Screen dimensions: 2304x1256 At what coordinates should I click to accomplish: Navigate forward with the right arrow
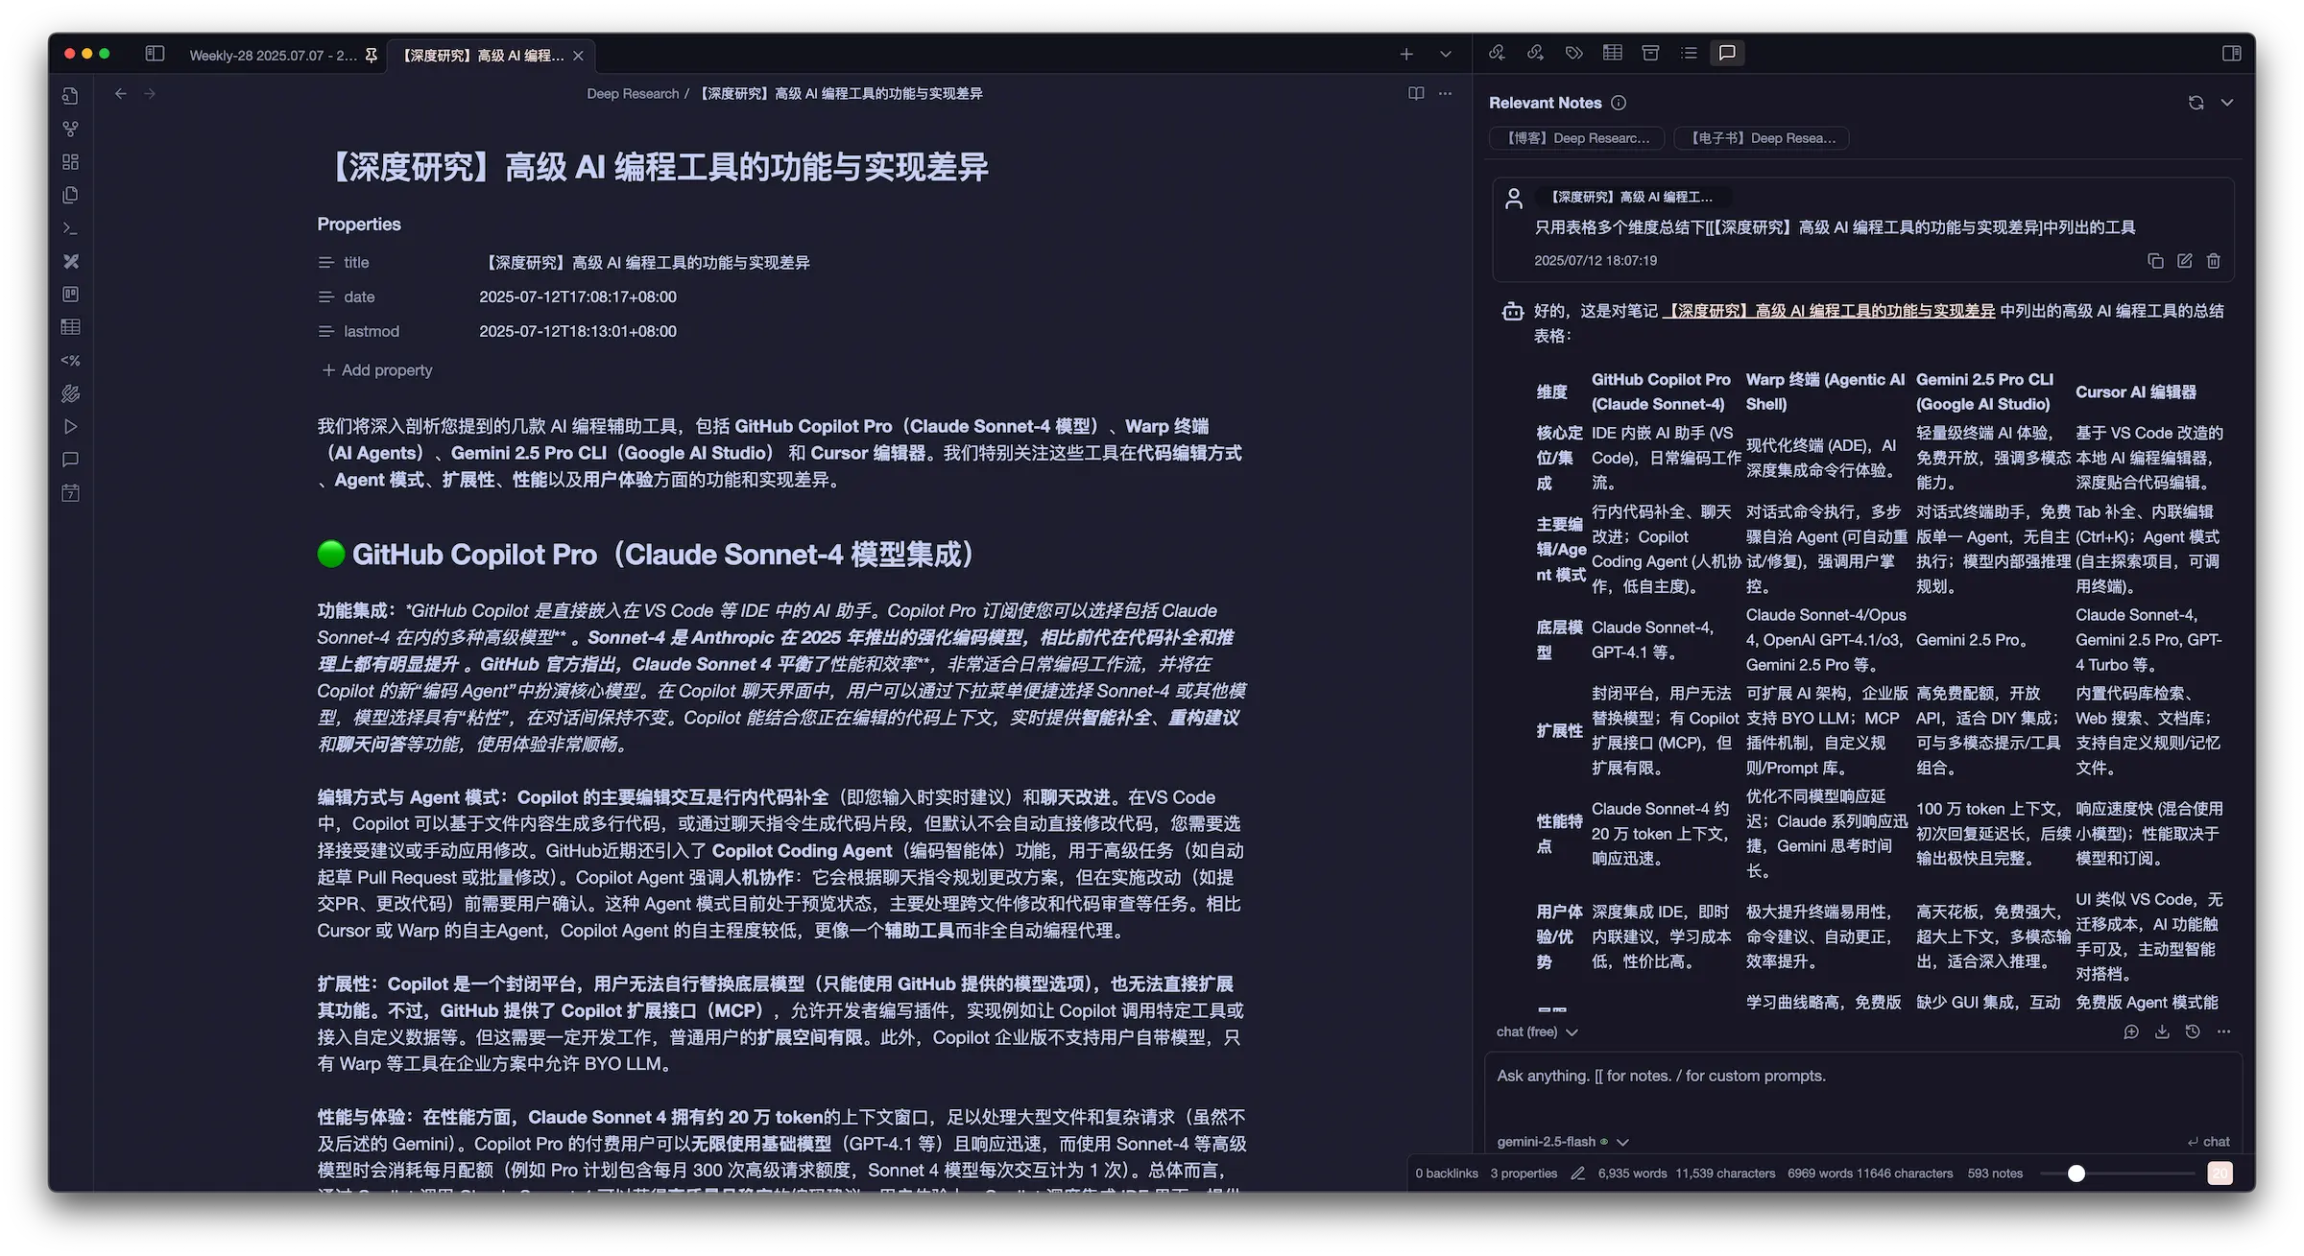[150, 94]
